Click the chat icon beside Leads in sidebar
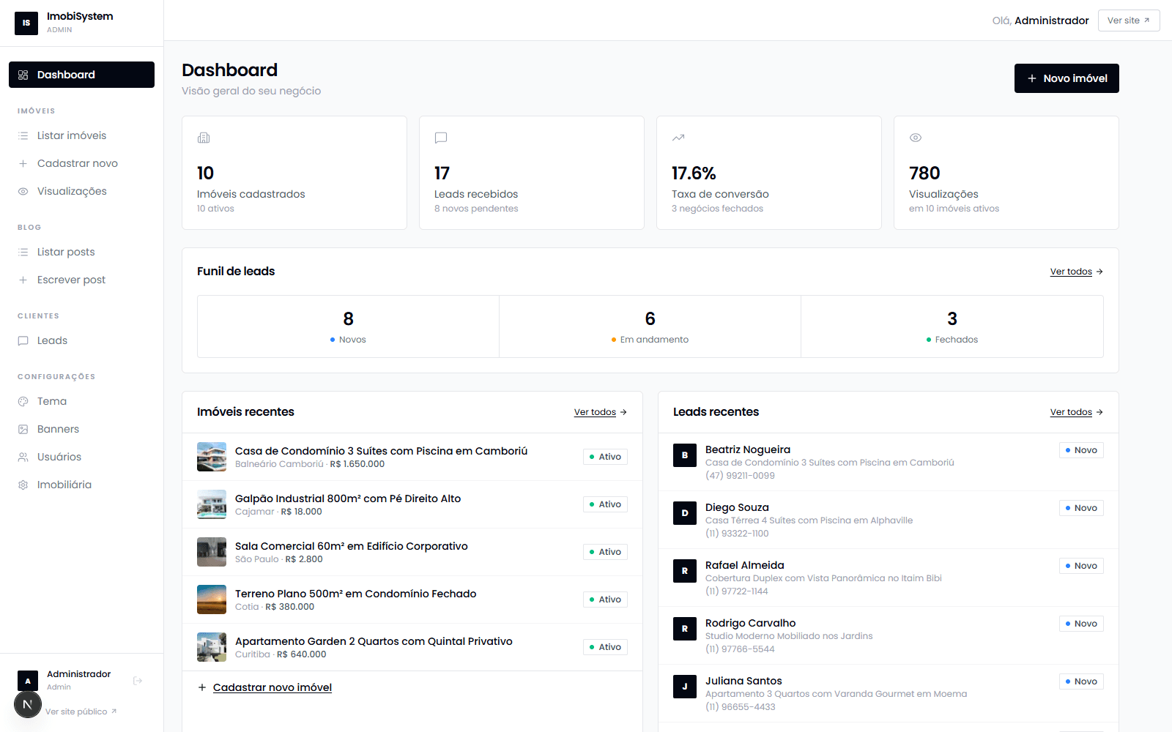The height and width of the screenshot is (732, 1172). [x=23, y=340]
